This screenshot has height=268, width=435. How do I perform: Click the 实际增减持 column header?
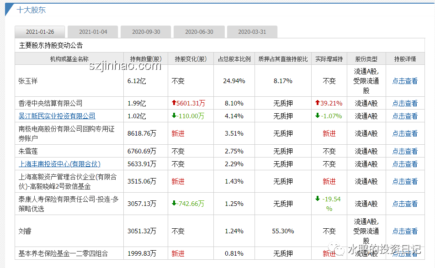pos(329,59)
